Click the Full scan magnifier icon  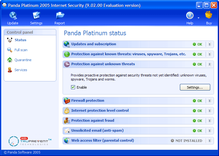pos(10,50)
